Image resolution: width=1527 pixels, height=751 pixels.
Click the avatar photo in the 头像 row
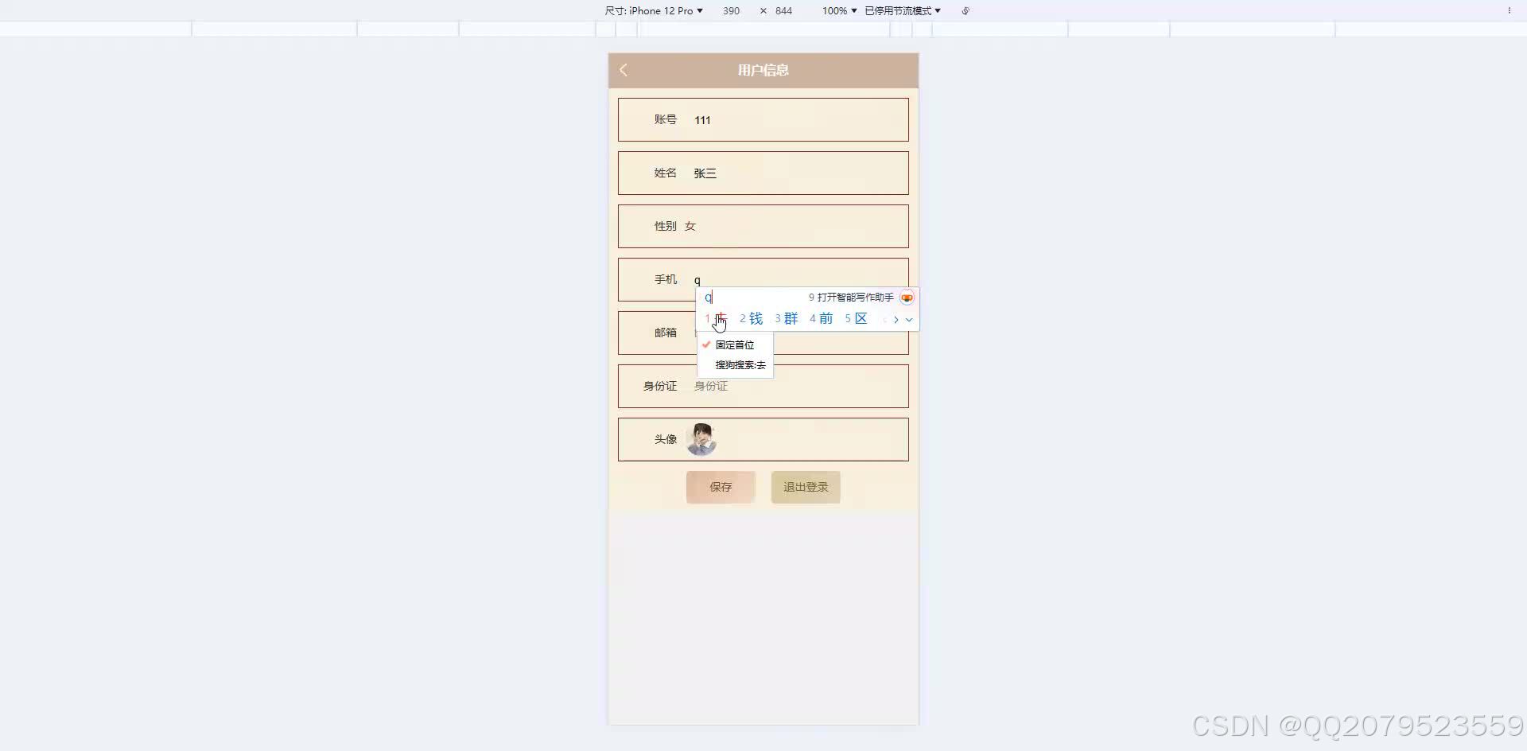coord(701,438)
